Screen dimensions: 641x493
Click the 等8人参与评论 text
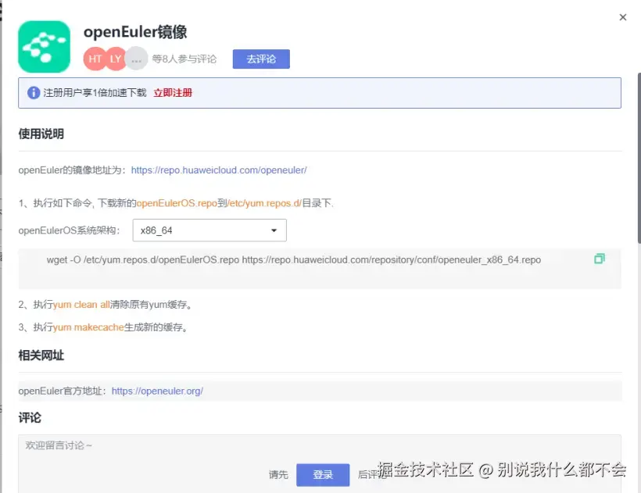(x=184, y=59)
